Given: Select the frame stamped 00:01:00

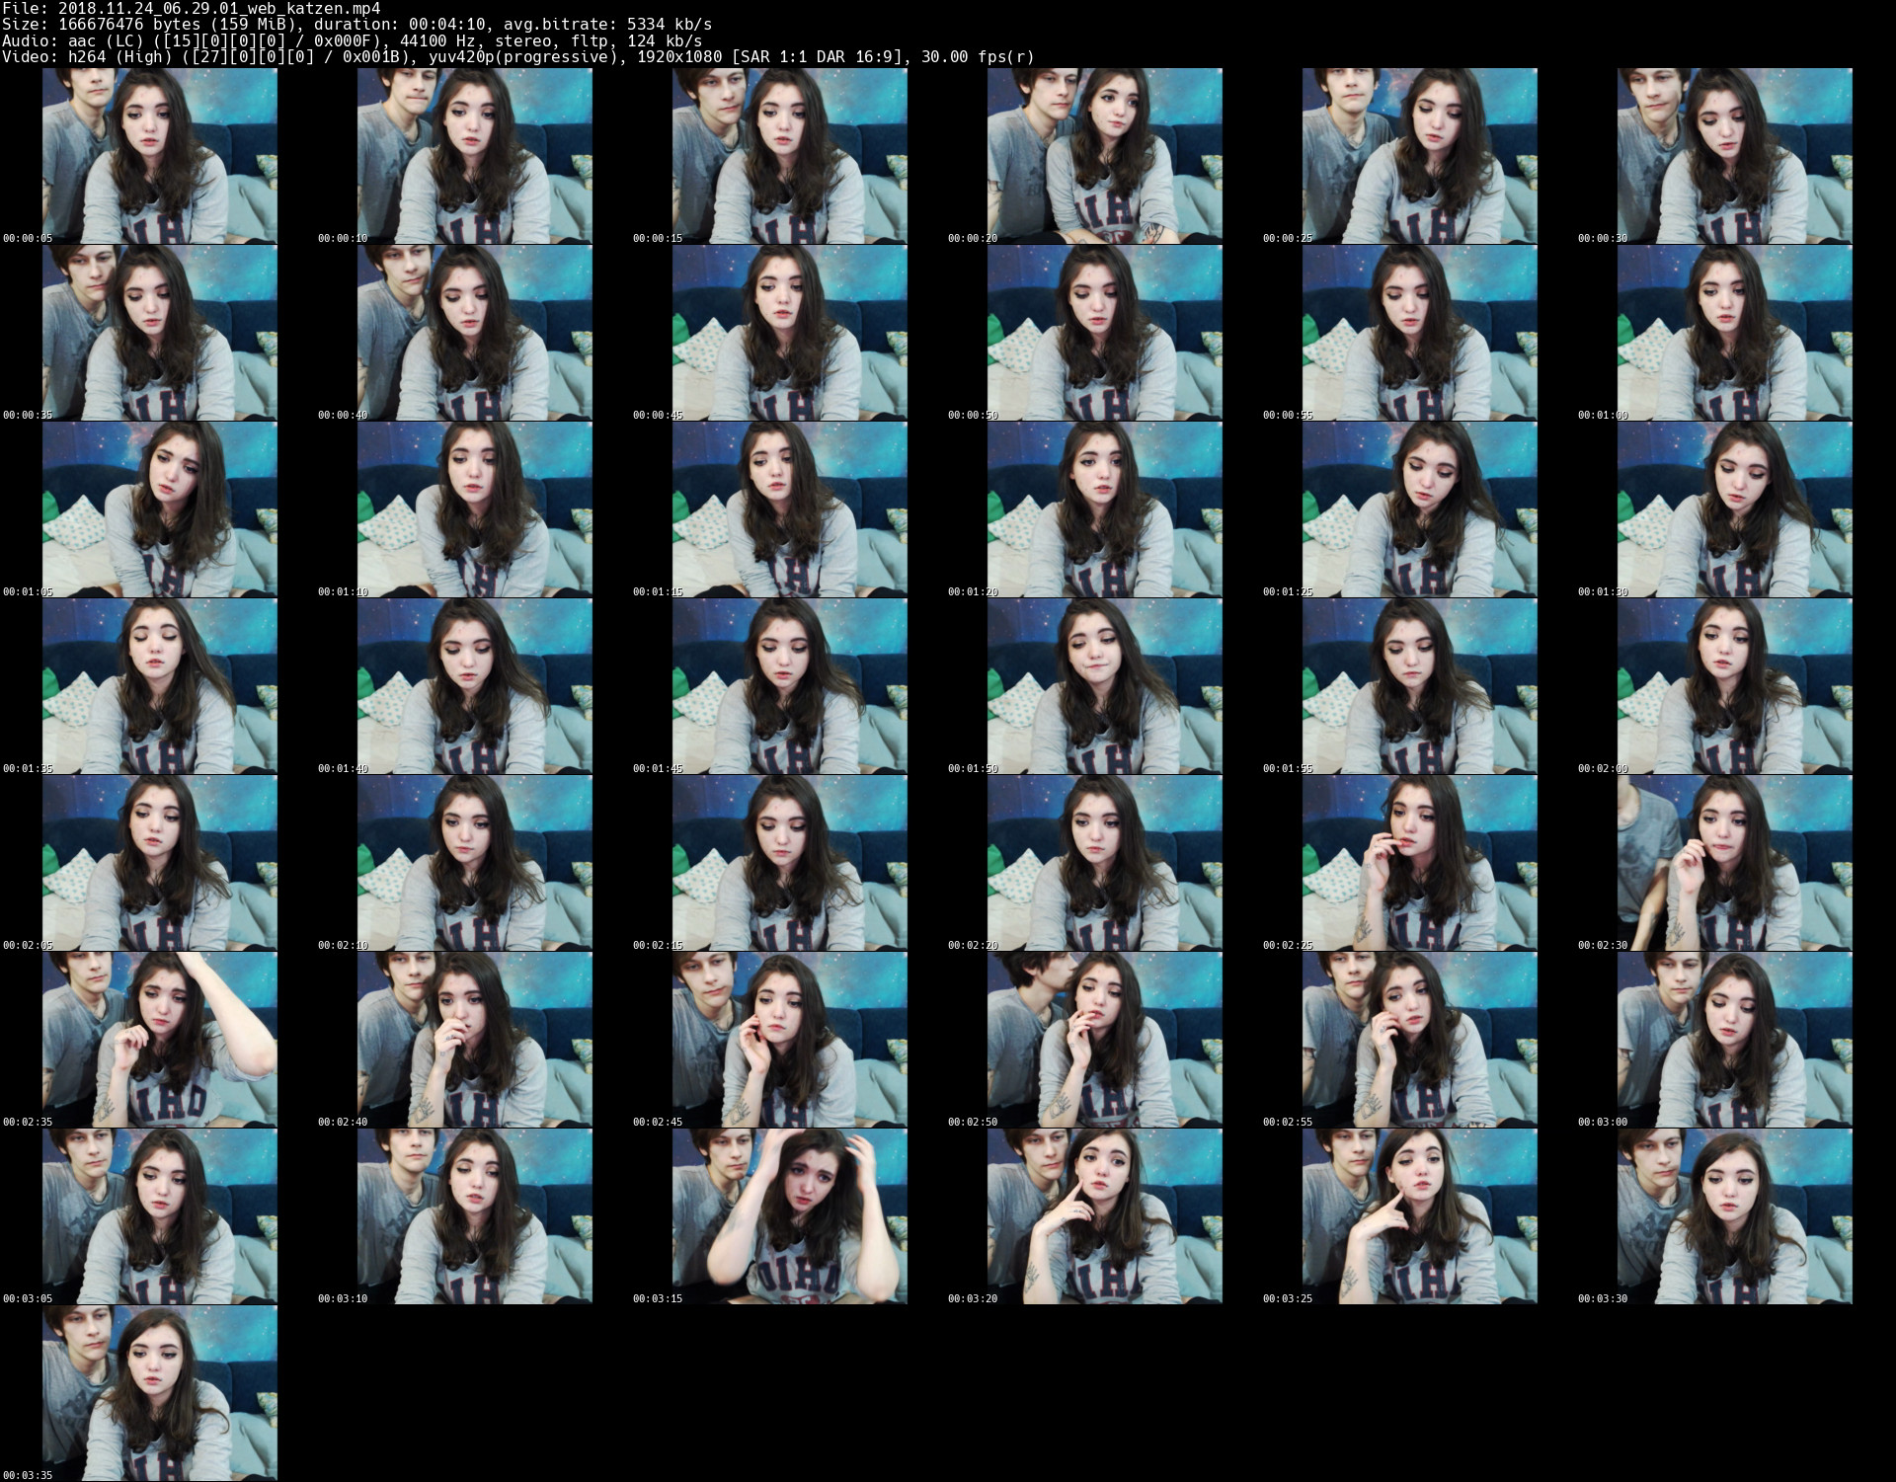Looking at the screenshot, I should [1735, 333].
